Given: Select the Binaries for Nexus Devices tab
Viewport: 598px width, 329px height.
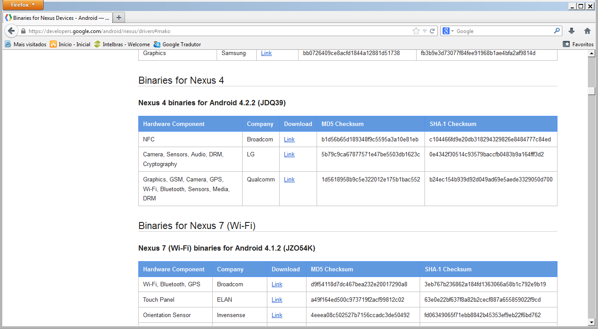Looking at the screenshot, I should click(57, 18).
